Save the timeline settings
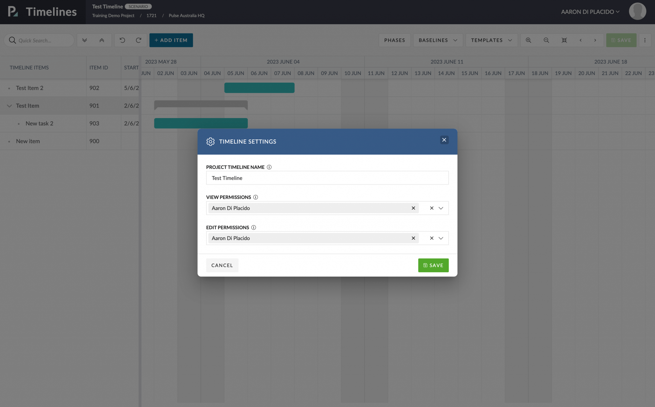Viewport: 655px width, 407px height. point(433,265)
